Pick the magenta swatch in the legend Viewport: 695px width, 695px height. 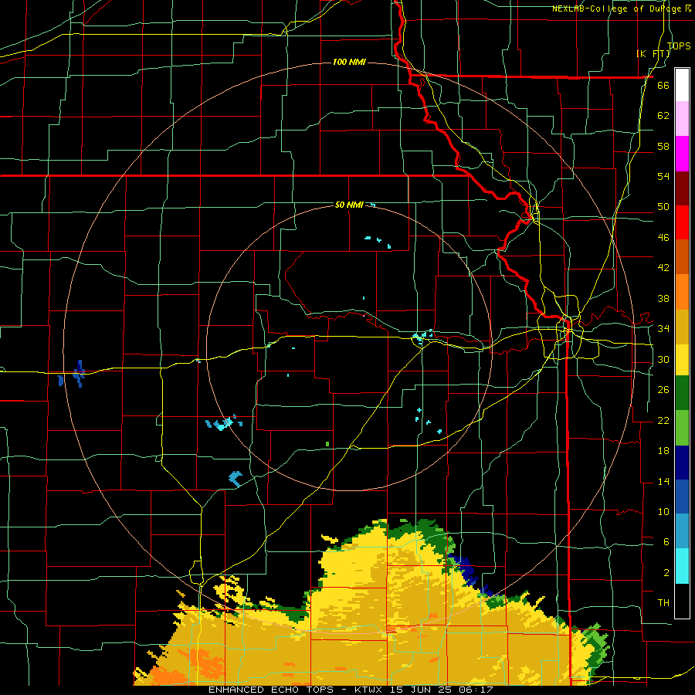point(682,154)
